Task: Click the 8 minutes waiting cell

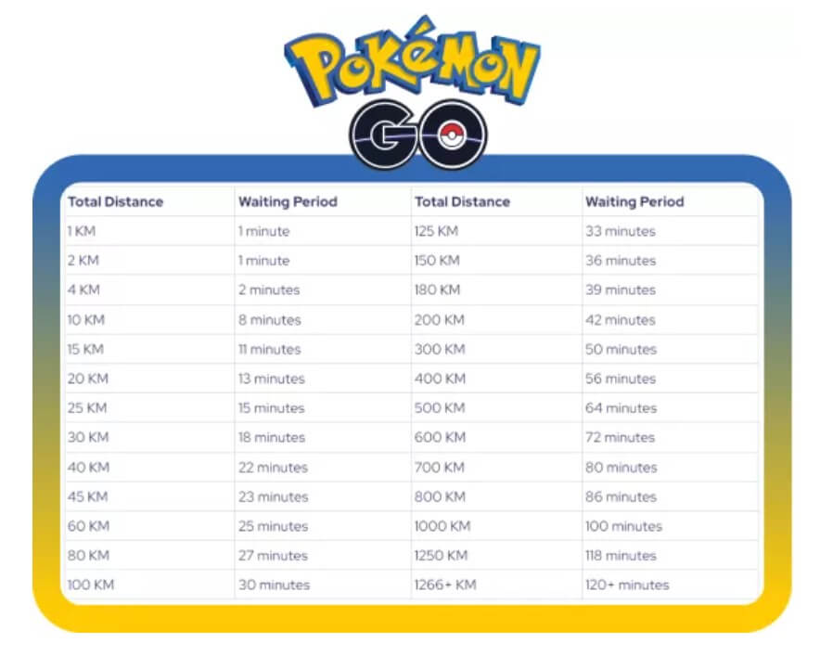Action: tap(269, 319)
